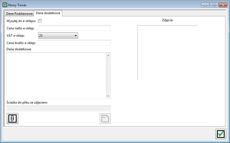Viewport: 230px width, 143px height.
Task: Click the VAT e-sklep: label
Action: click(x=15, y=36)
